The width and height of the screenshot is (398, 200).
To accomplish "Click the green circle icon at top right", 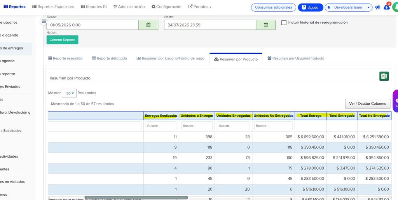I will (395, 7).
